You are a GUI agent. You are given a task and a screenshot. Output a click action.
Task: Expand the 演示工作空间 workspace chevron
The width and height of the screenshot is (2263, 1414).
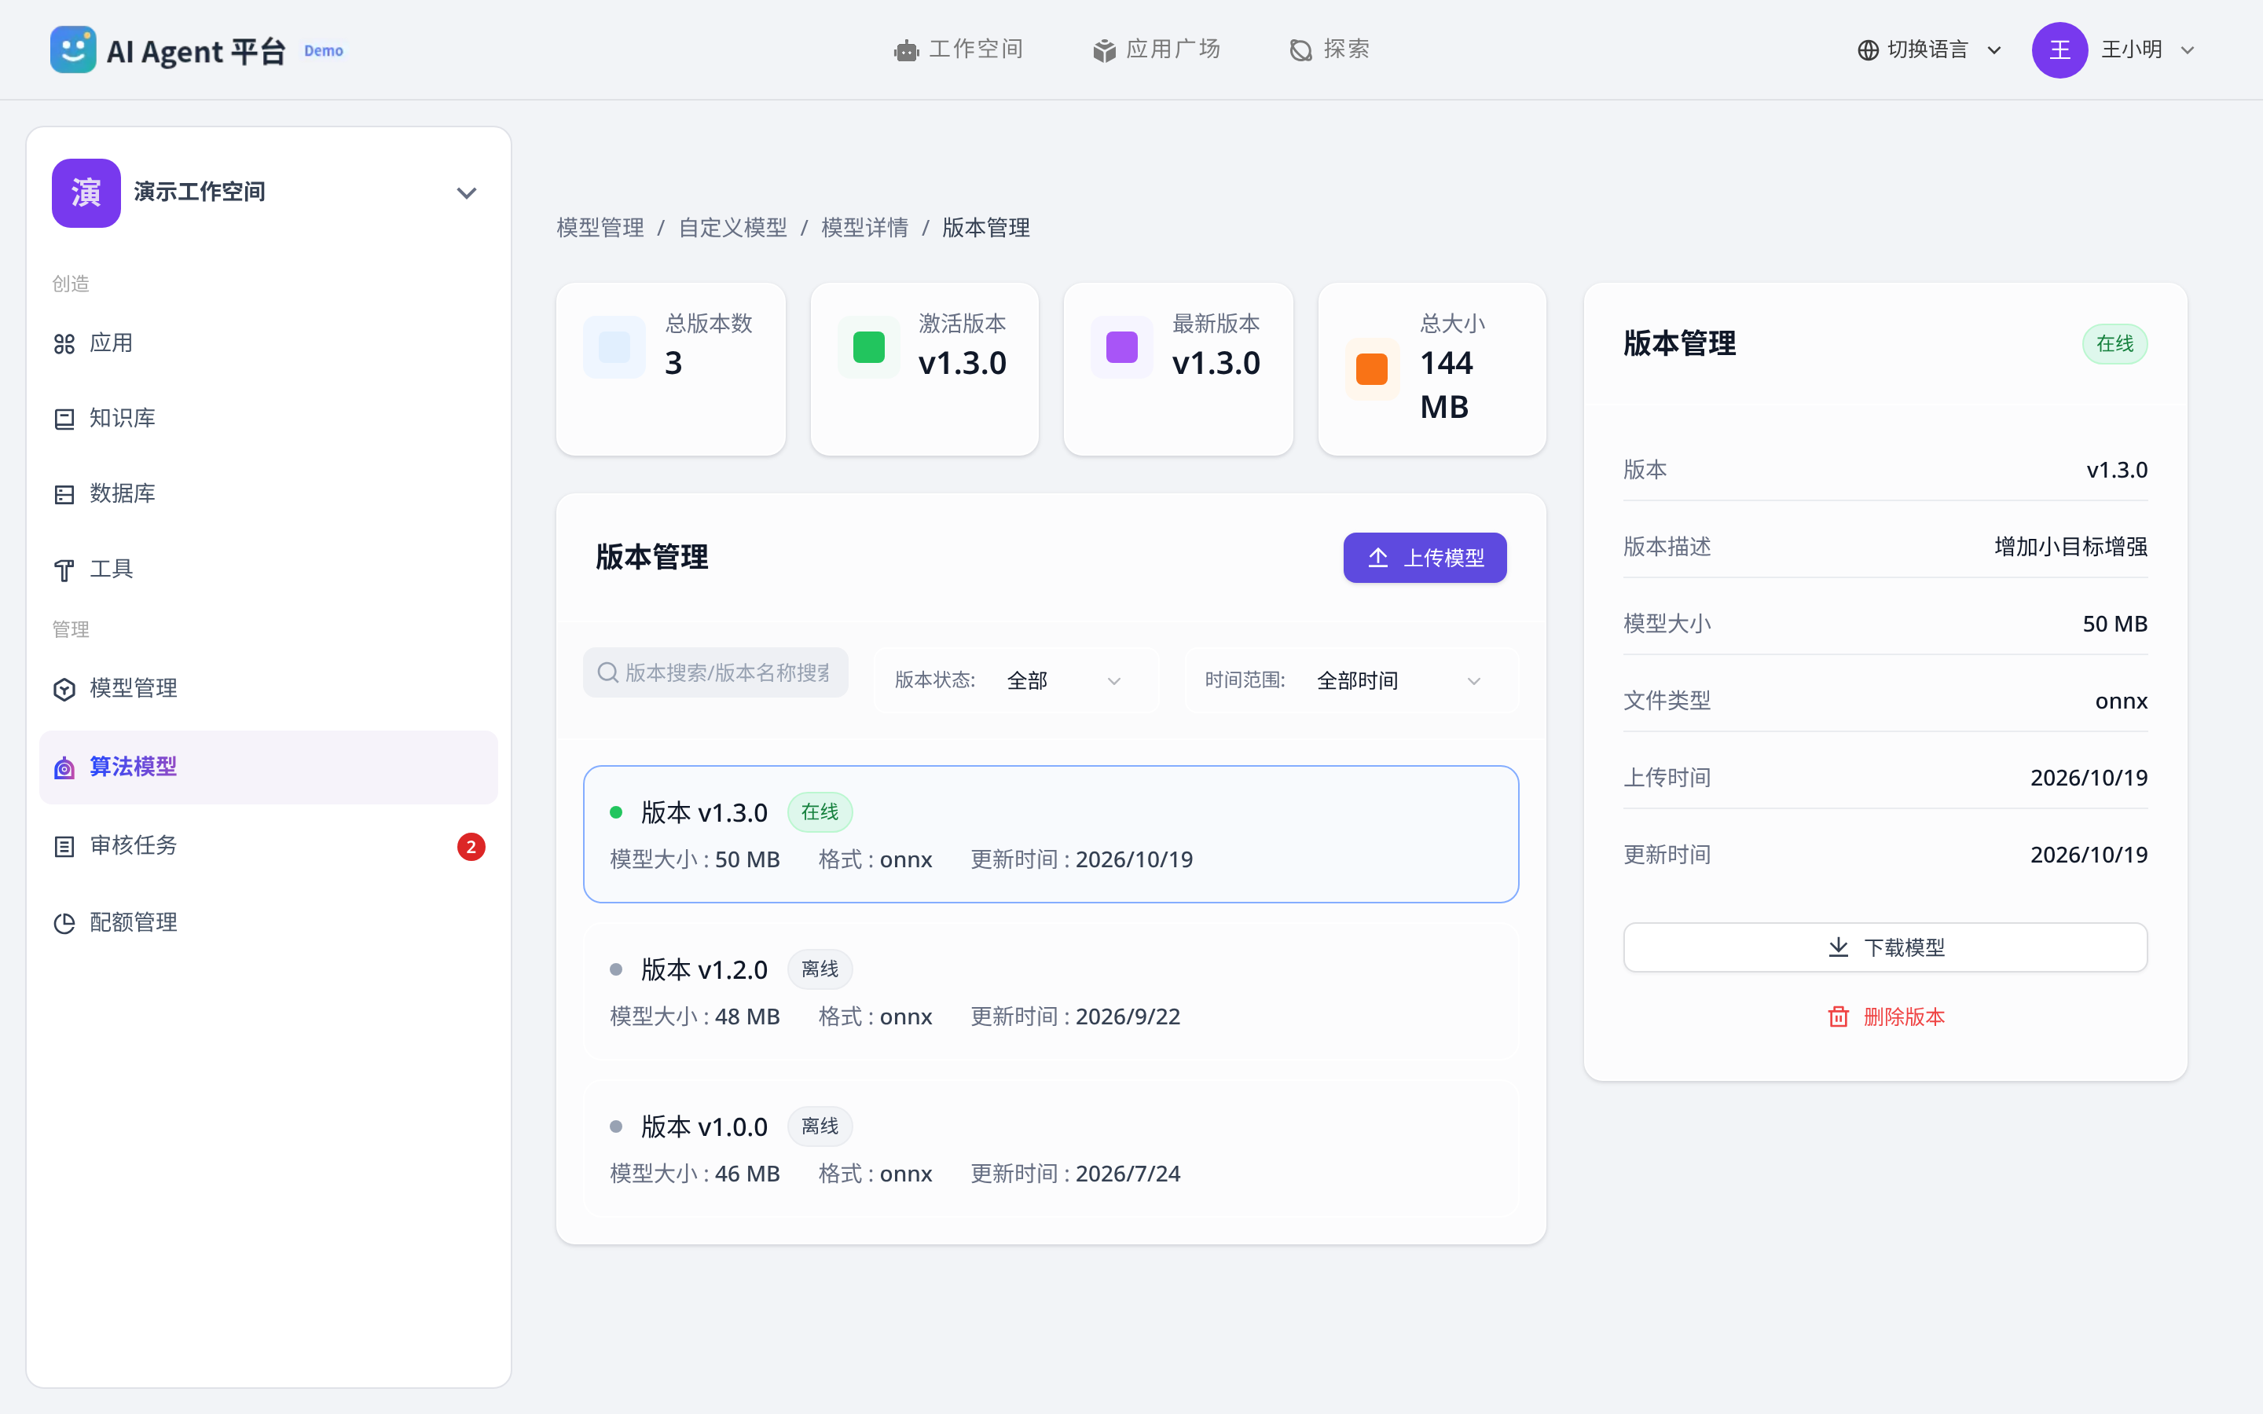[x=467, y=193]
